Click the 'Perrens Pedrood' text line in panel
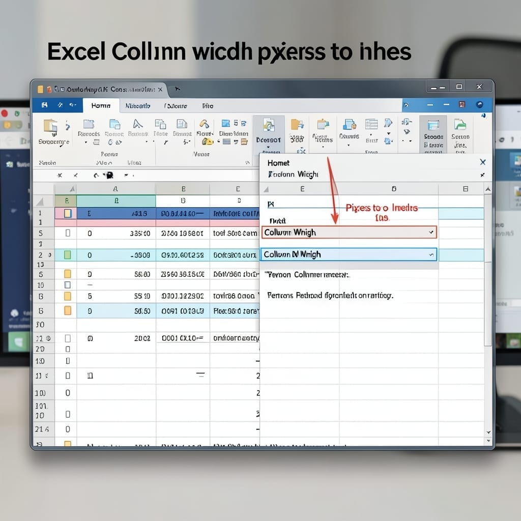521x521 pixels. point(330,296)
